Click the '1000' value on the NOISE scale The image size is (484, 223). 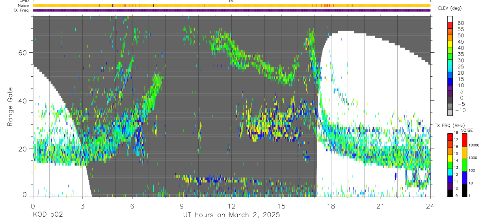(x=472, y=158)
